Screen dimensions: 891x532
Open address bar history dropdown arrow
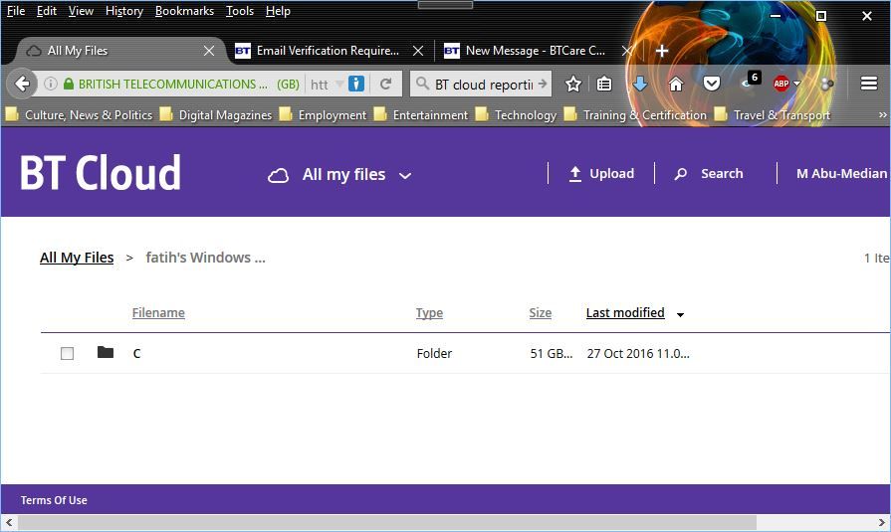(x=339, y=85)
